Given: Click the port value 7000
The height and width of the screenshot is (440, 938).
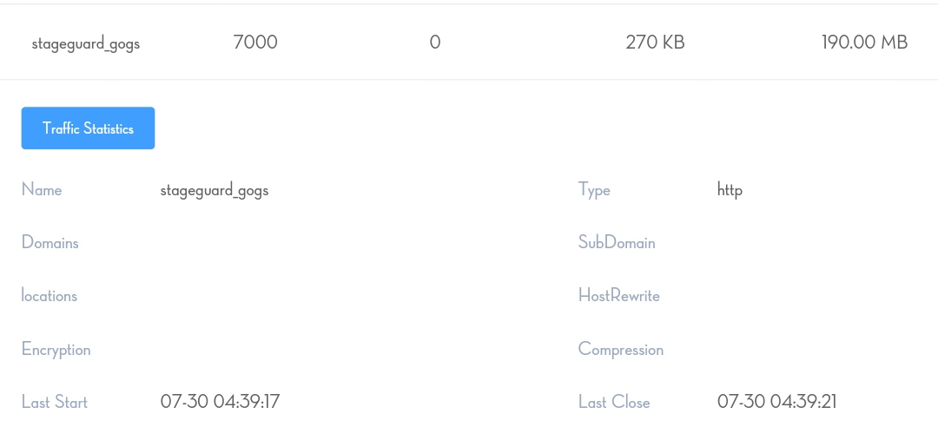Looking at the screenshot, I should [x=255, y=42].
